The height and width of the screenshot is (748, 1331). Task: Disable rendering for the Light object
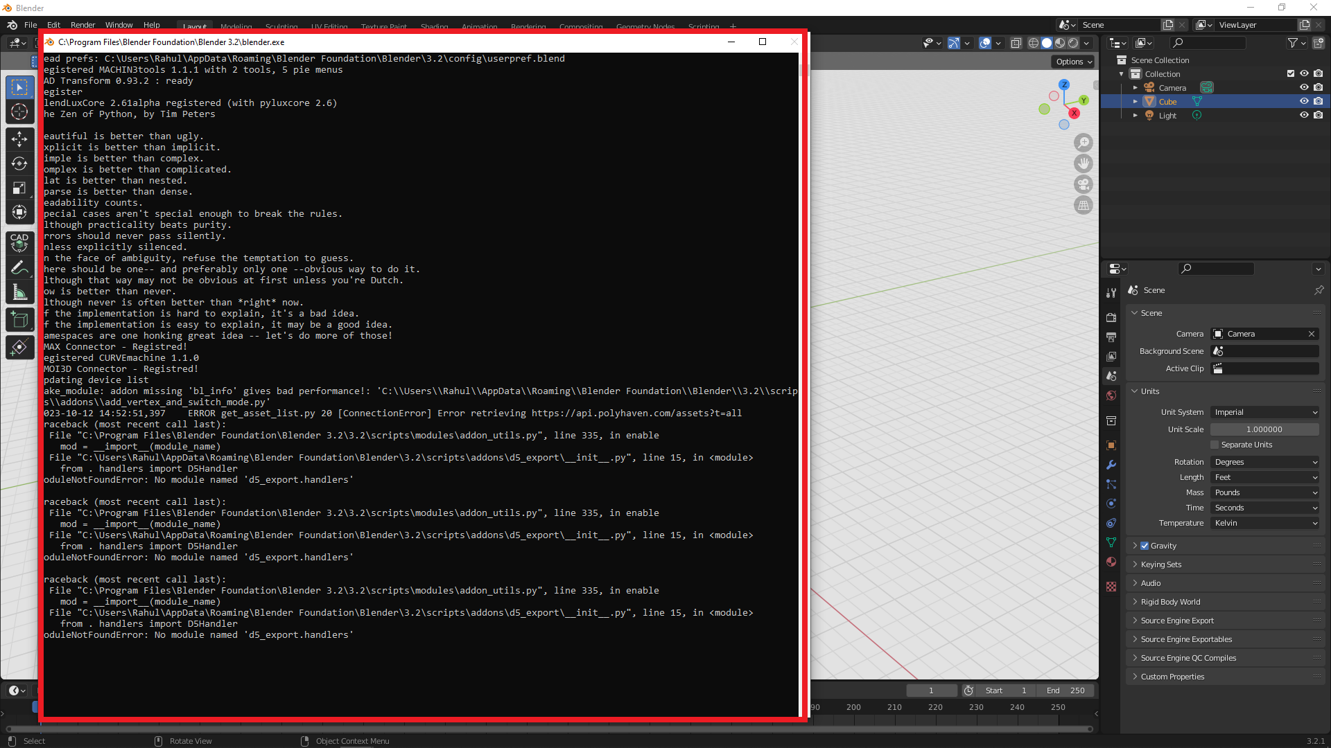click(1319, 115)
